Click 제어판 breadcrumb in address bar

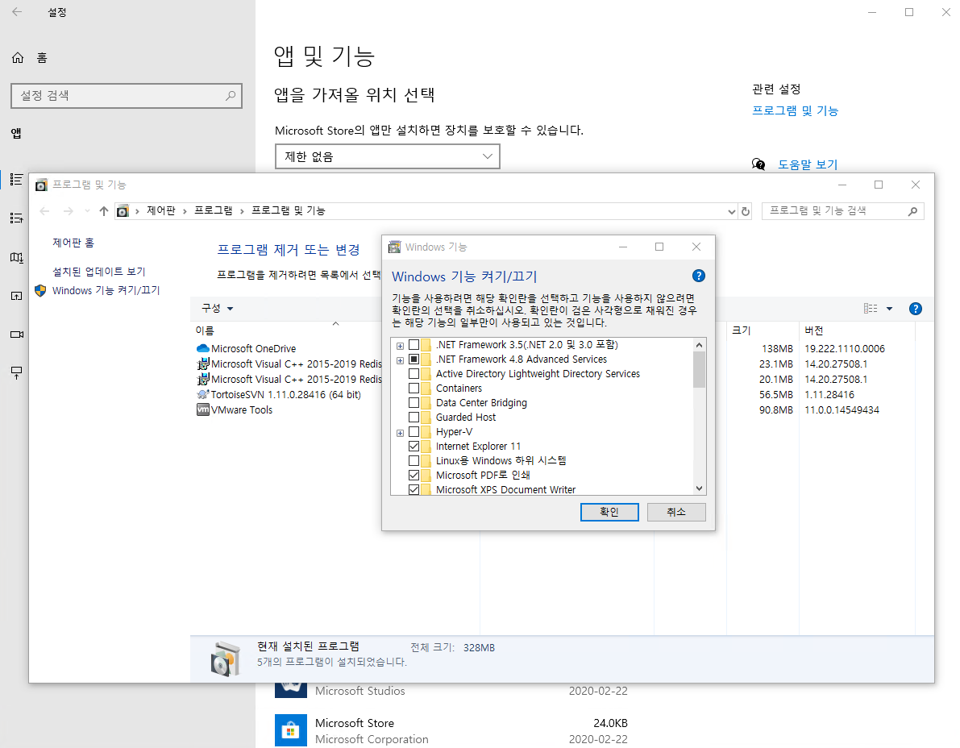click(161, 210)
